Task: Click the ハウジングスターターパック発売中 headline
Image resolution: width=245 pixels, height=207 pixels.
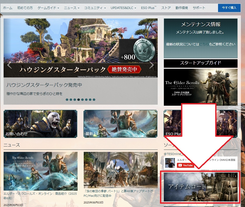Action: pyautogui.click(x=44, y=85)
